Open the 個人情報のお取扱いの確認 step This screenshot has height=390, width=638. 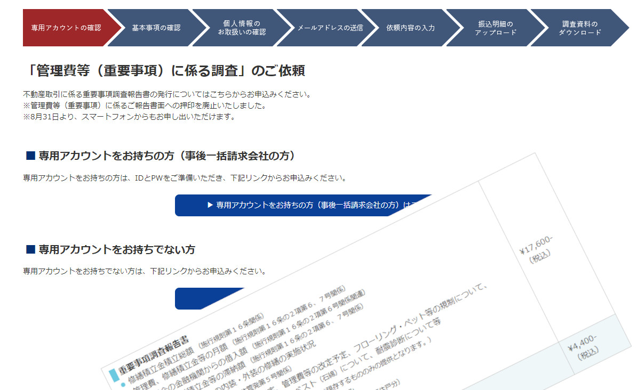[242, 28]
